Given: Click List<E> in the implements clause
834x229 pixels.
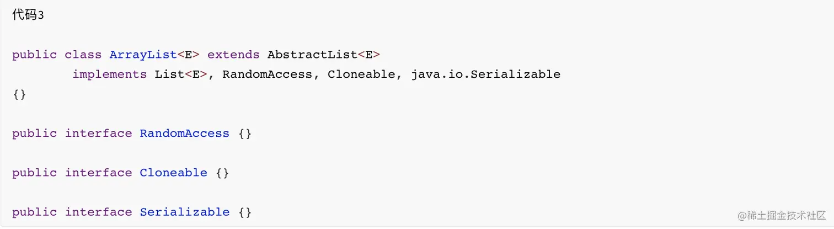Looking at the screenshot, I should coord(181,74).
